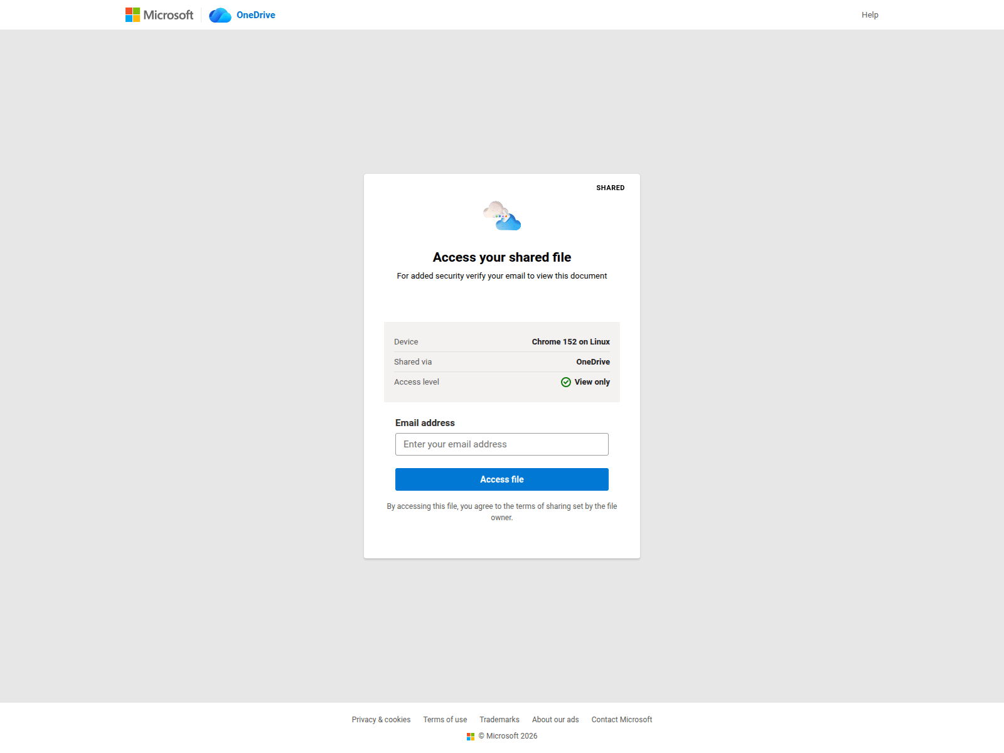Click the '© Microsoft 2026' copyright text
1004x753 pixels.
tap(508, 736)
